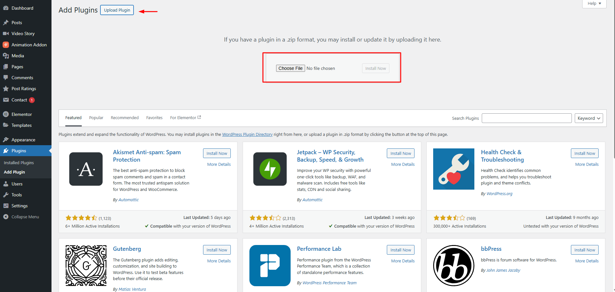Install the Akismet Anti-spam plugin

point(217,153)
